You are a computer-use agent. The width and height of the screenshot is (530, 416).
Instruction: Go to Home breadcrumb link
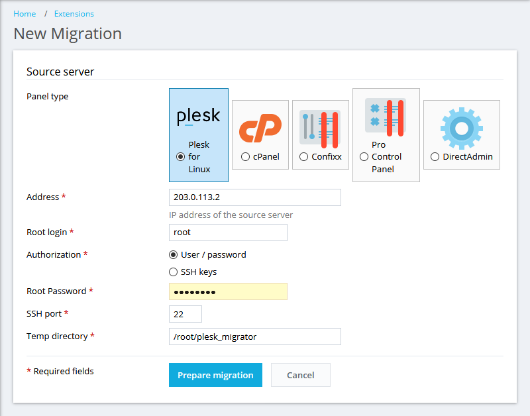point(25,14)
